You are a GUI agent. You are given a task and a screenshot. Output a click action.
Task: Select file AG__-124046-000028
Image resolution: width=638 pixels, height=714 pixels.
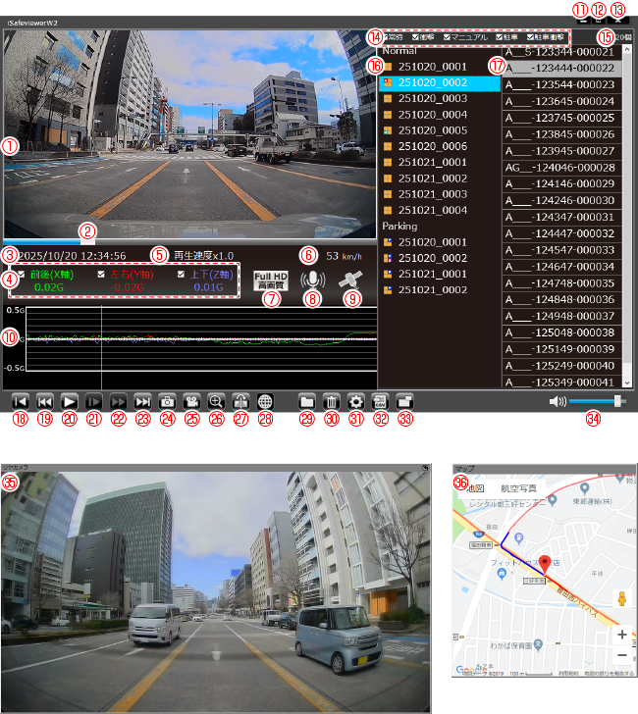(561, 168)
